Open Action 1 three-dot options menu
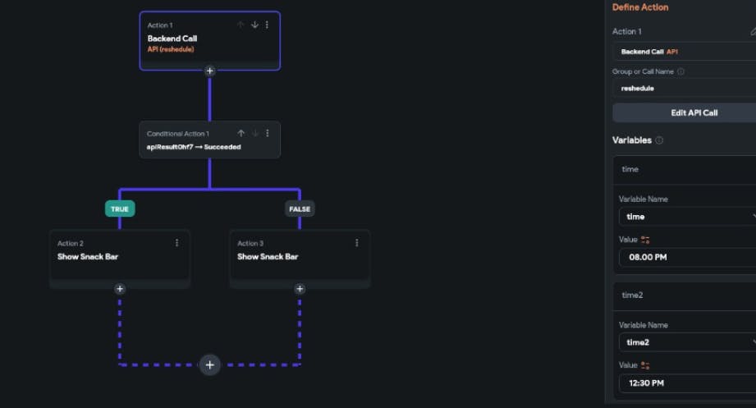Viewport: 756px width, 408px height. [267, 25]
